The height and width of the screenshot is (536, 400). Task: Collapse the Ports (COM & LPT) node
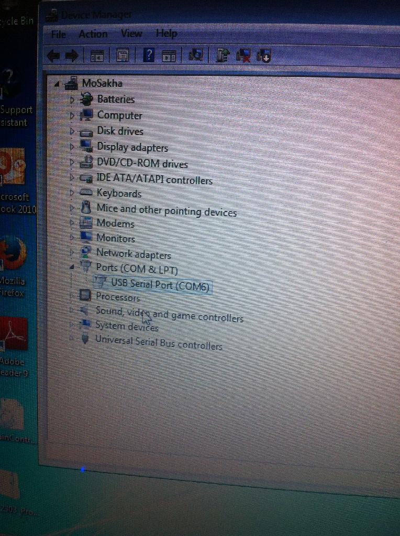click(71, 267)
